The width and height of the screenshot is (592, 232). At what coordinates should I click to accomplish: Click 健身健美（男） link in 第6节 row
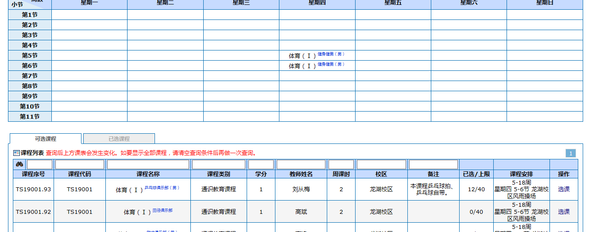[331, 64]
